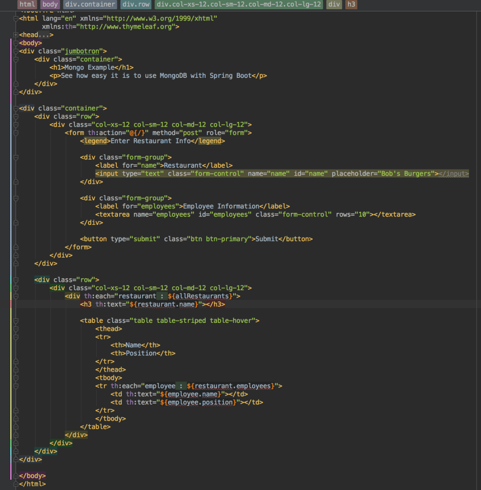Viewport: 481px width, 490px height.
Task: Select the h3 breadcrumb item
Action: point(351,4)
